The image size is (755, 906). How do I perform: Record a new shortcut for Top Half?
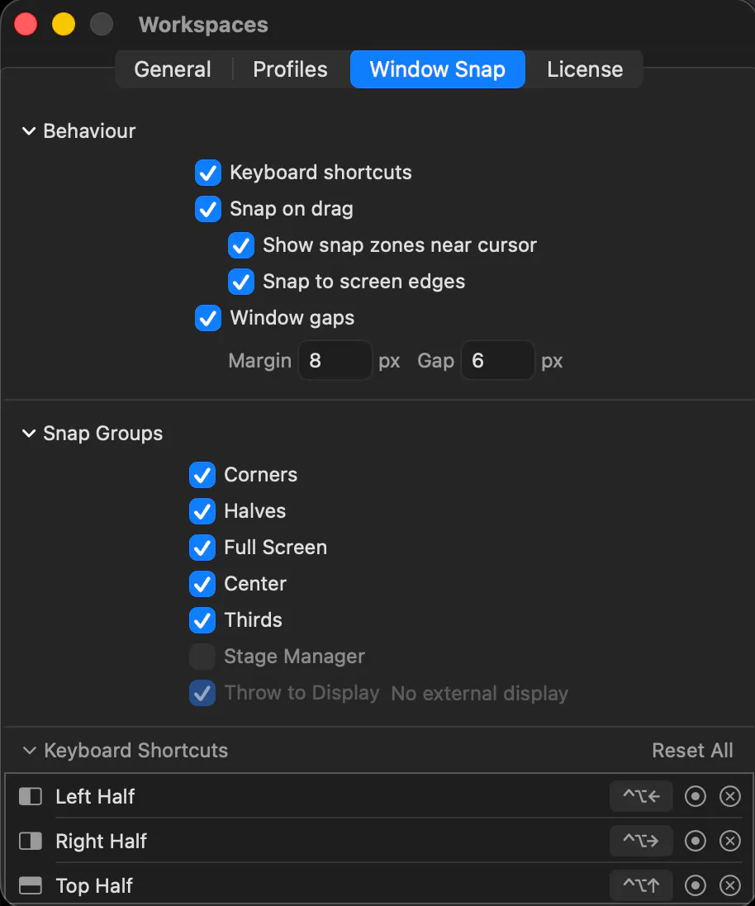coord(696,885)
